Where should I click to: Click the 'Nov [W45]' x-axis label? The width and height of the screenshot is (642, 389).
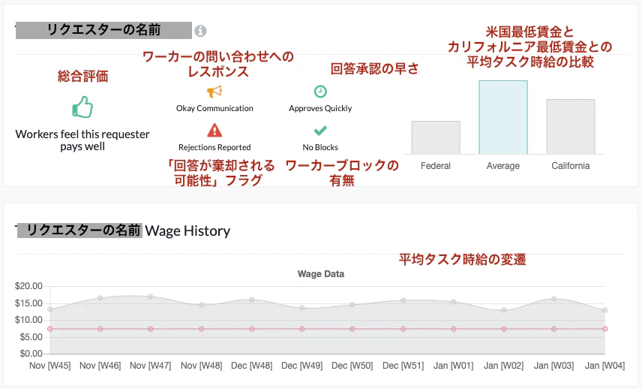pyautogui.click(x=50, y=365)
